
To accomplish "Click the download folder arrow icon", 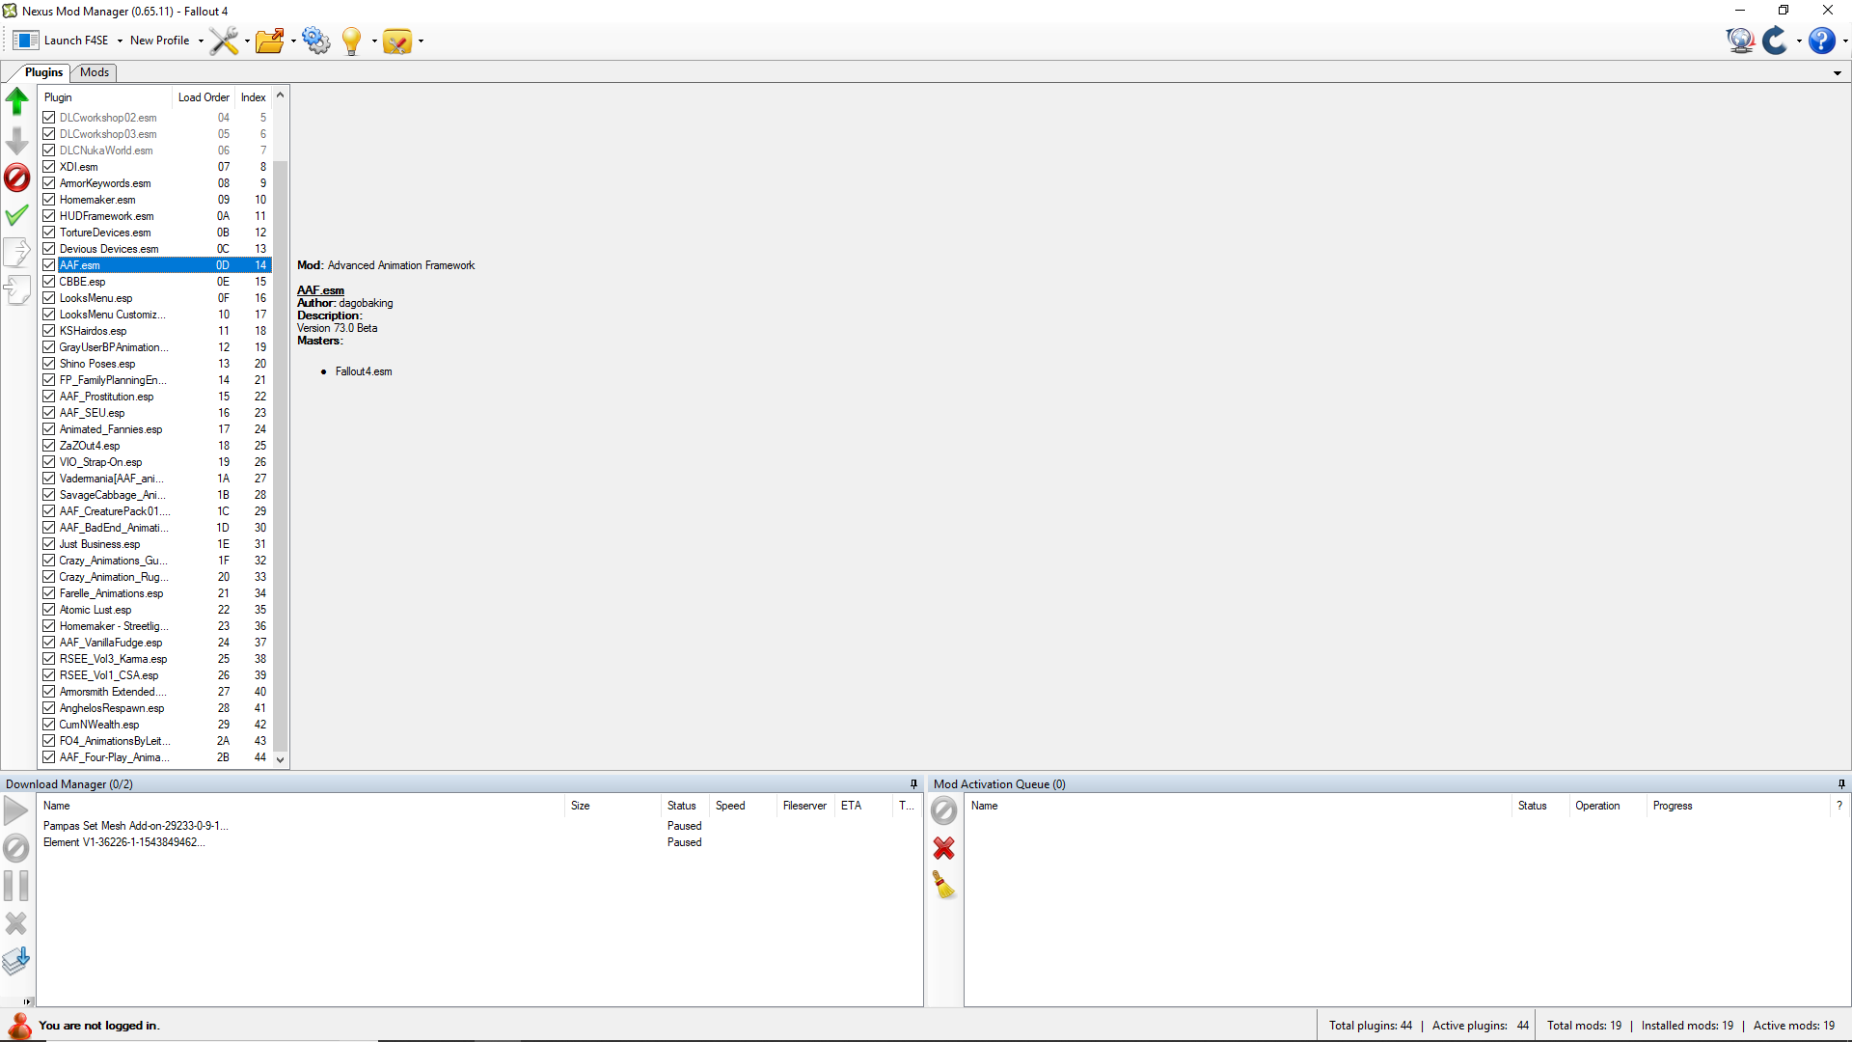I will 16,961.
